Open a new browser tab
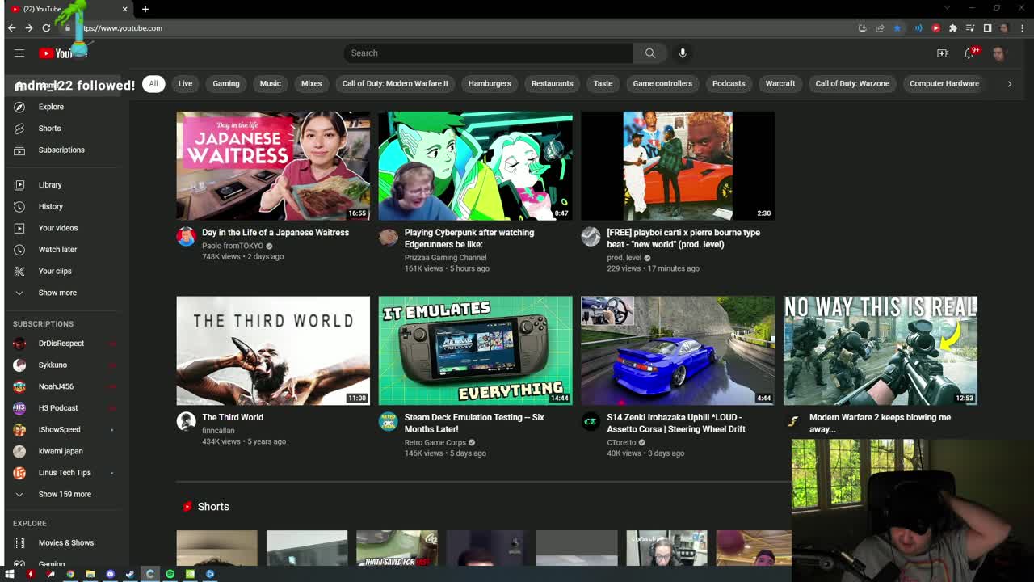Image resolution: width=1034 pixels, height=582 pixels. (145, 9)
